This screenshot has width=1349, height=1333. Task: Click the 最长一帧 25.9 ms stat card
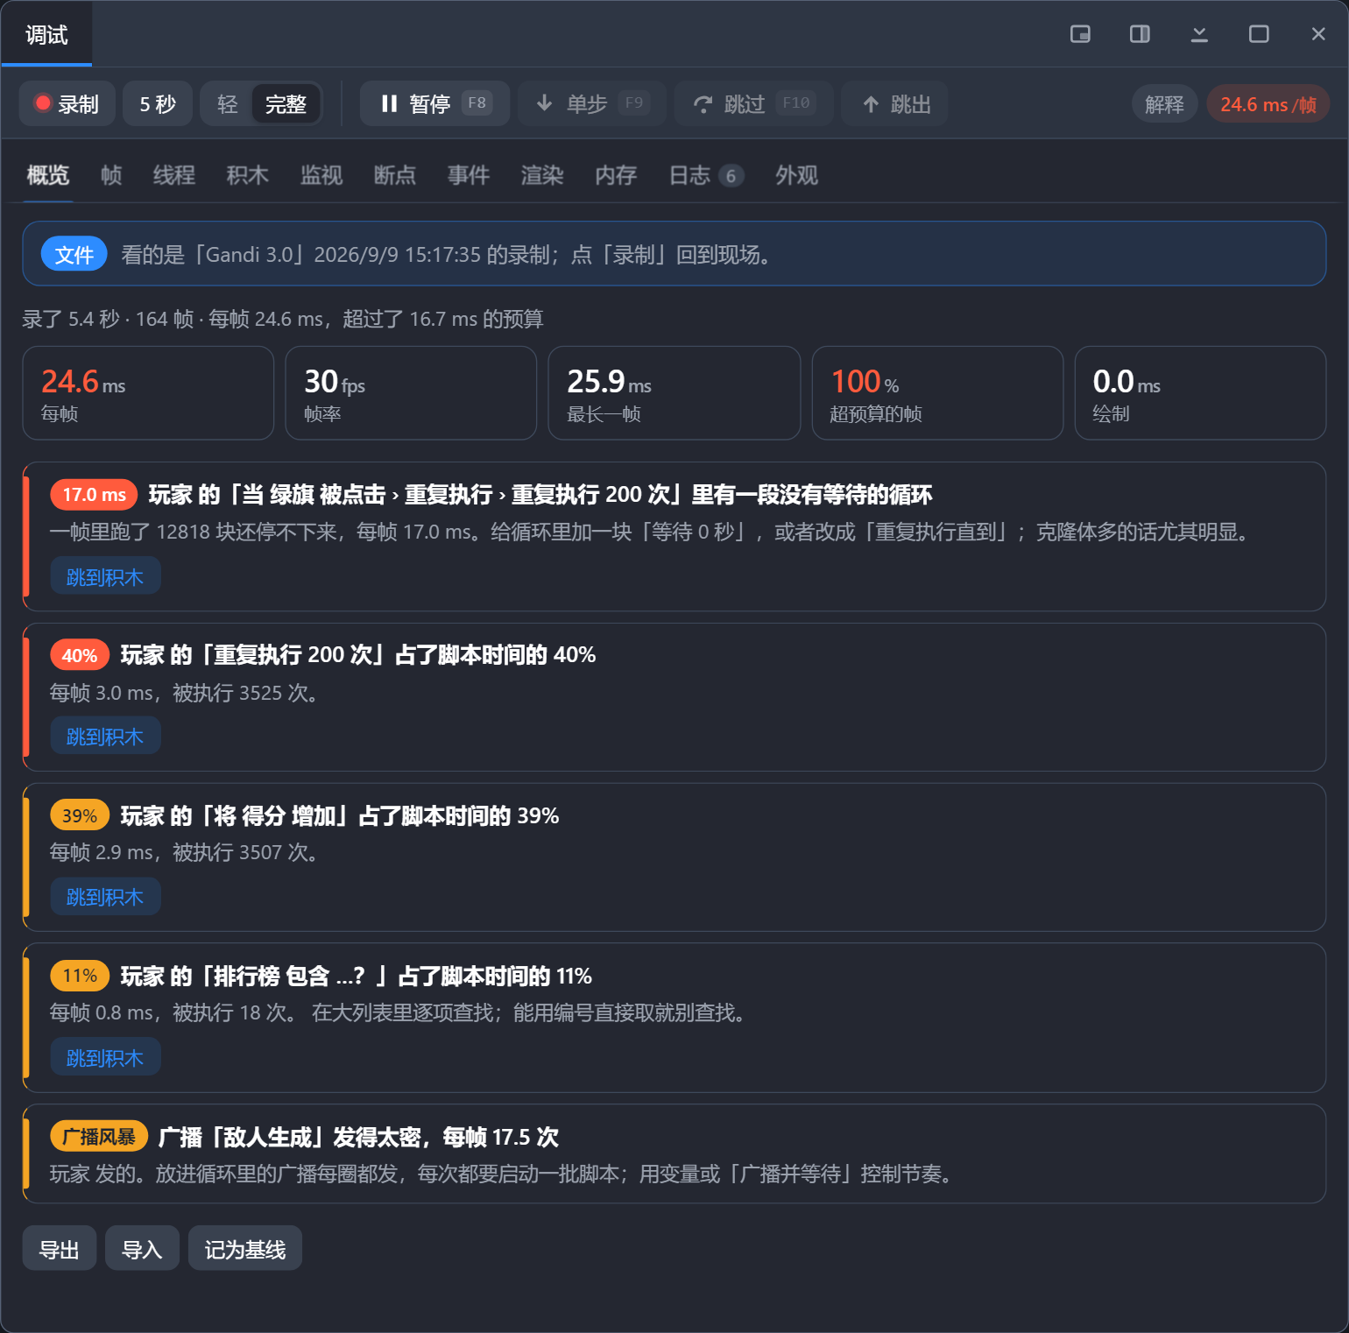(x=674, y=393)
